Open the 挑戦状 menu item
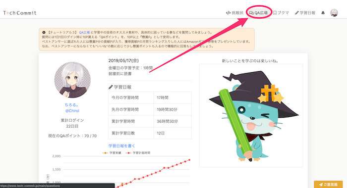This screenshot has width=347, height=188. [x=234, y=13]
